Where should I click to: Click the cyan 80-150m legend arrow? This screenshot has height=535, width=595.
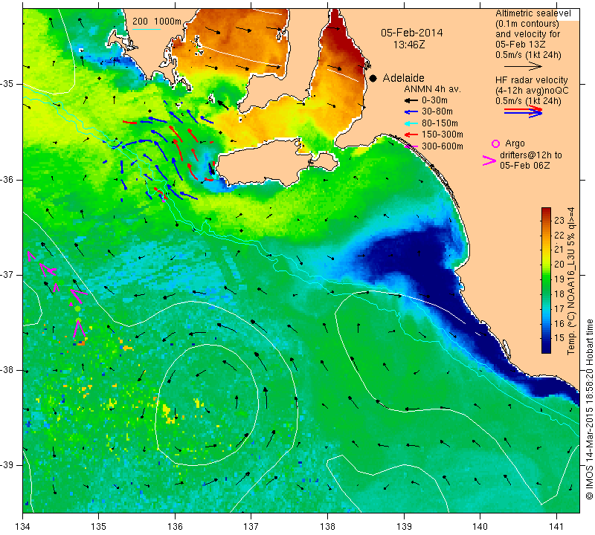[x=411, y=123]
